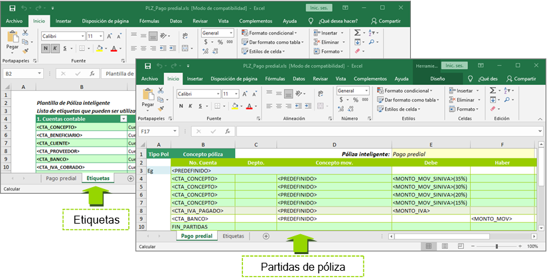Toggle Italic in the back window

pyautogui.click(x=55, y=48)
